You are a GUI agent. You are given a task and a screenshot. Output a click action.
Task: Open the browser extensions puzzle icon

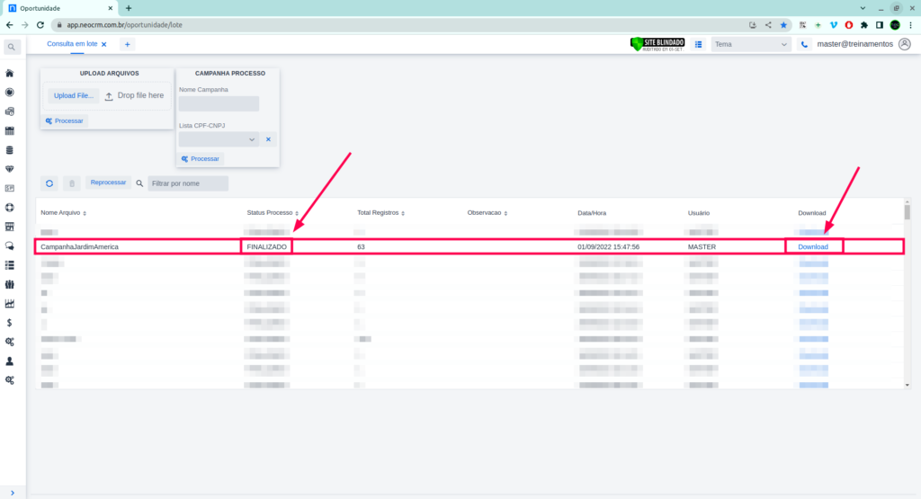click(x=864, y=25)
